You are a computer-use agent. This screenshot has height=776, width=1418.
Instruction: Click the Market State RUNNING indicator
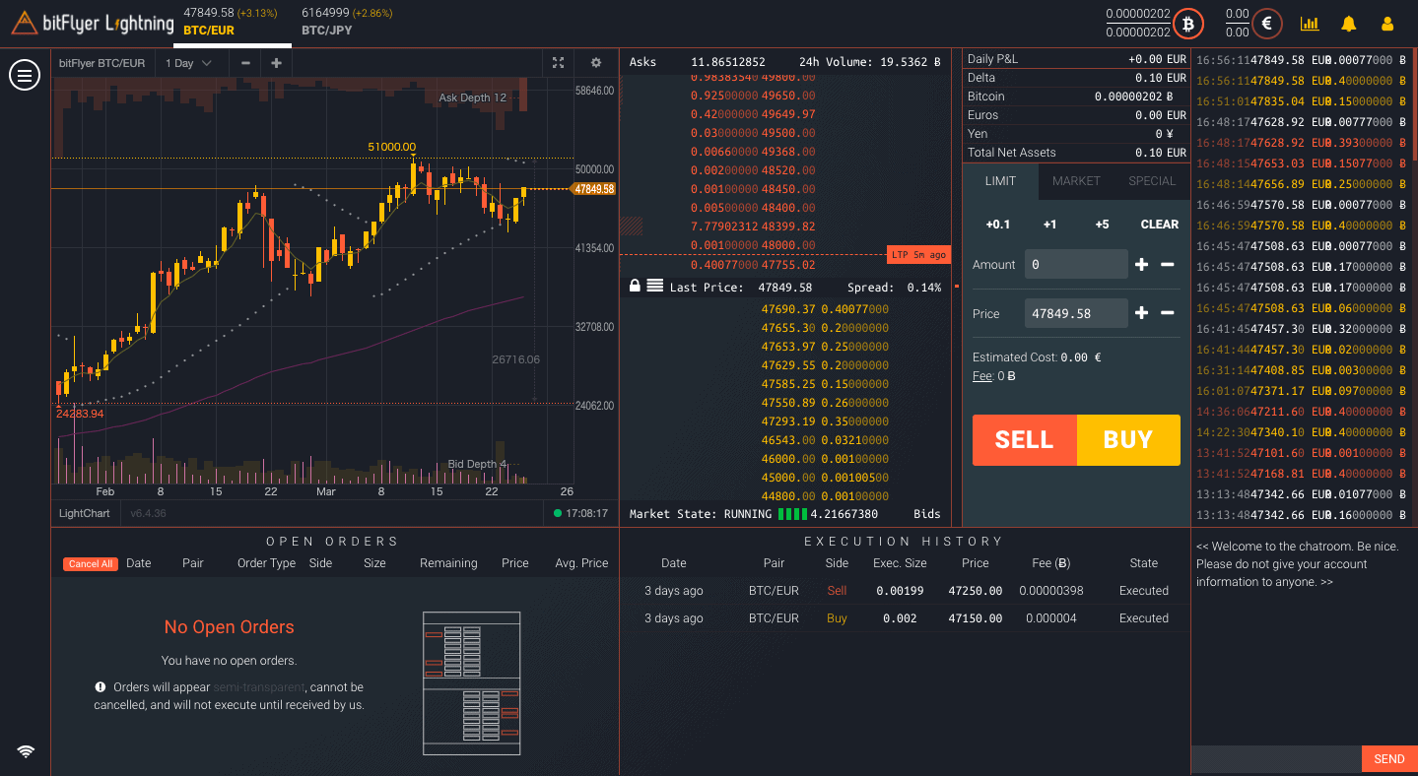(701, 514)
